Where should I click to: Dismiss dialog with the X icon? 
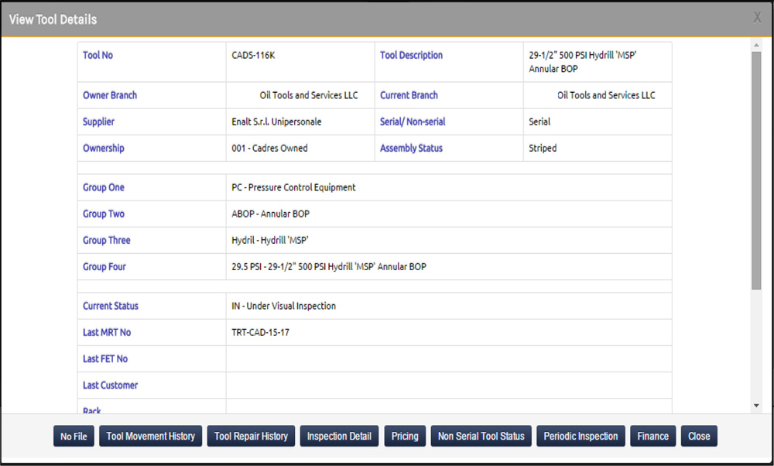click(757, 18)
